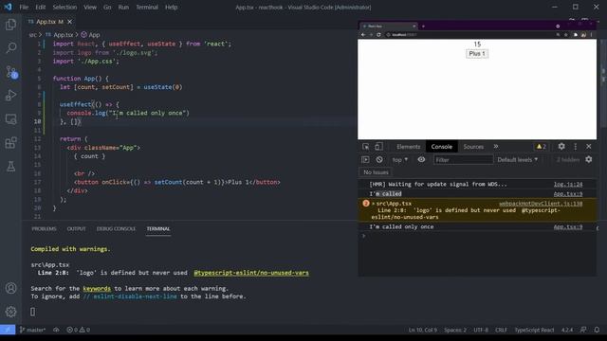Click the App breadcrumb symbol
Image resolution: width=607 pixels, height=341 pixels.
coord(90,35)
